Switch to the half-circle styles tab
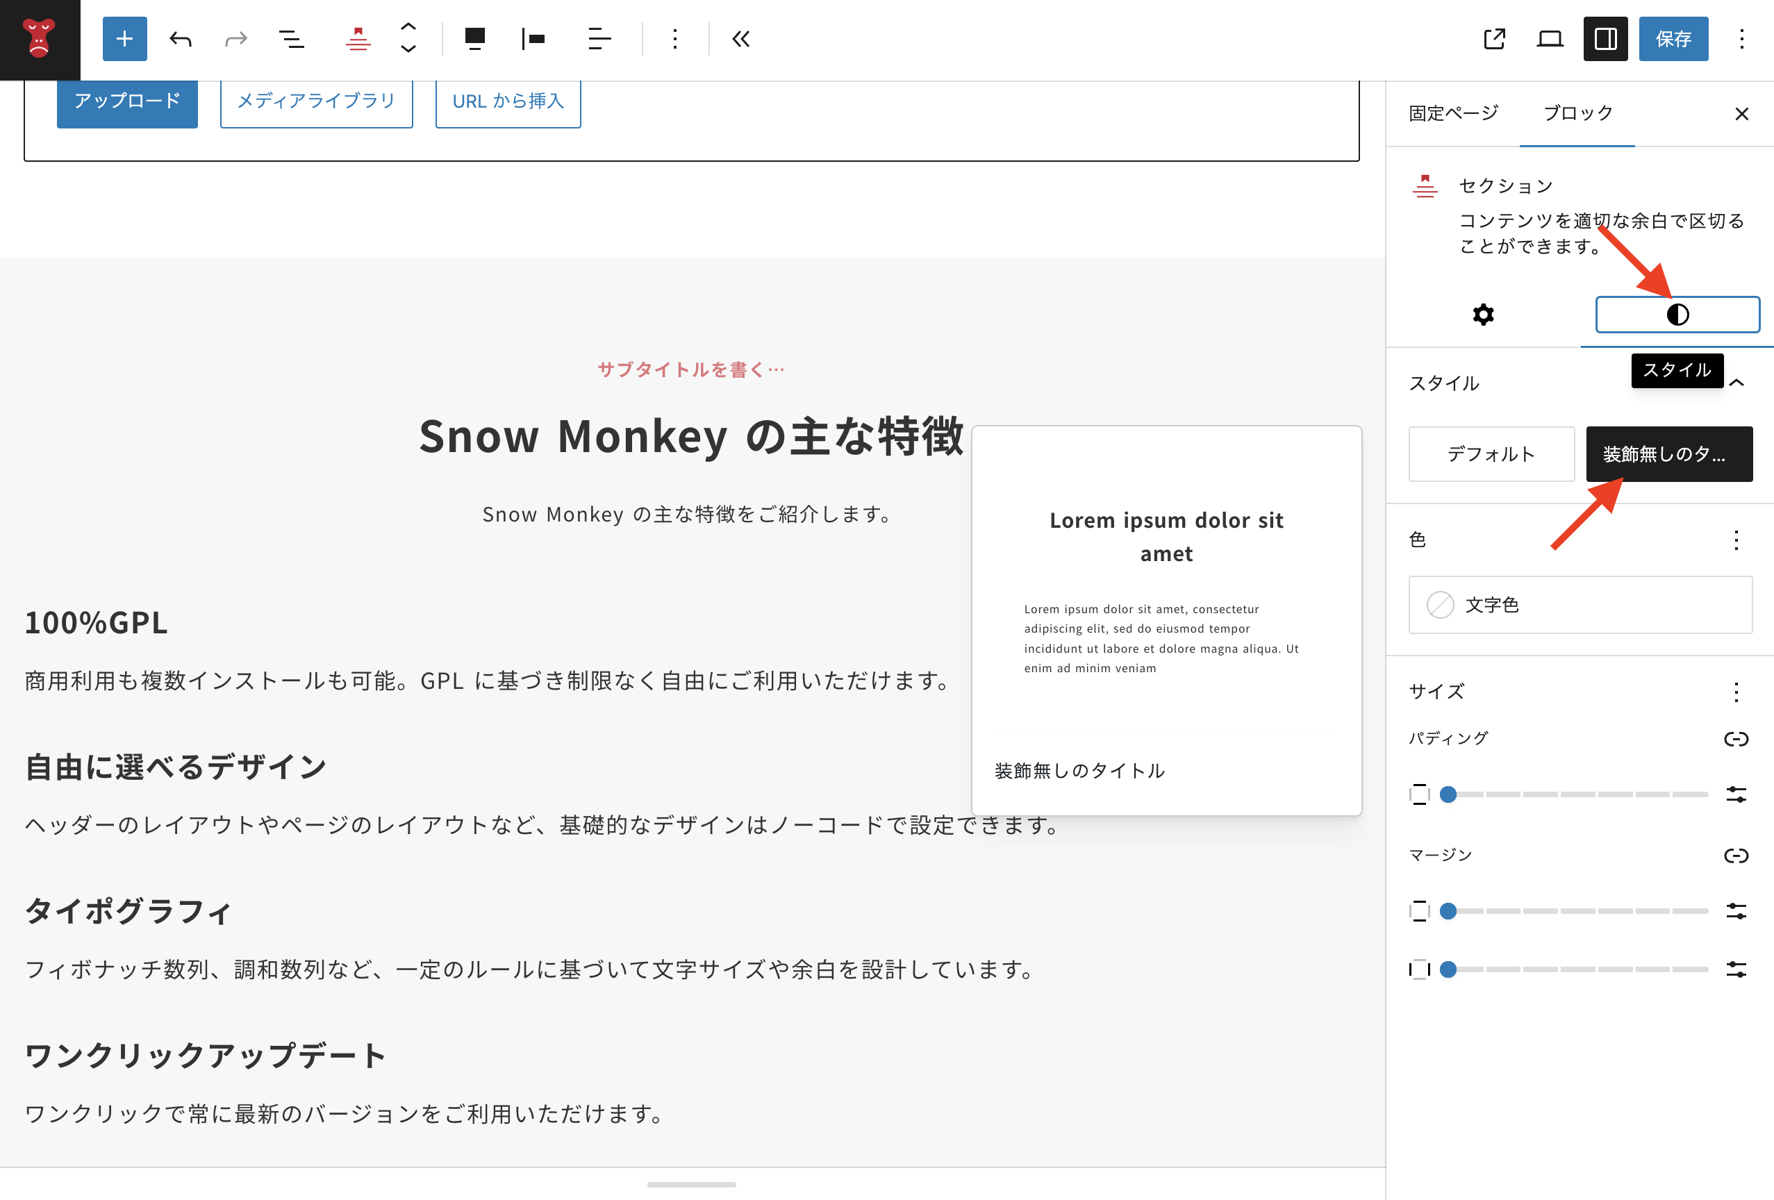The image size is (1774, 1200). pos(1677,315)
